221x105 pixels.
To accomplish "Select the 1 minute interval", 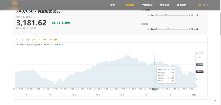I will click(x=17, y=40).
